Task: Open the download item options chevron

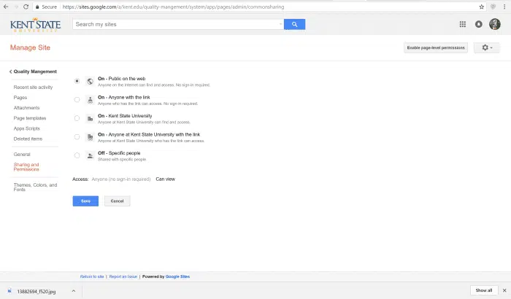Action: point(74,291)
